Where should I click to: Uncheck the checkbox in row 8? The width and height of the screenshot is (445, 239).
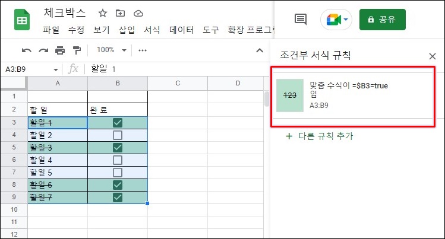coord(118,185)
